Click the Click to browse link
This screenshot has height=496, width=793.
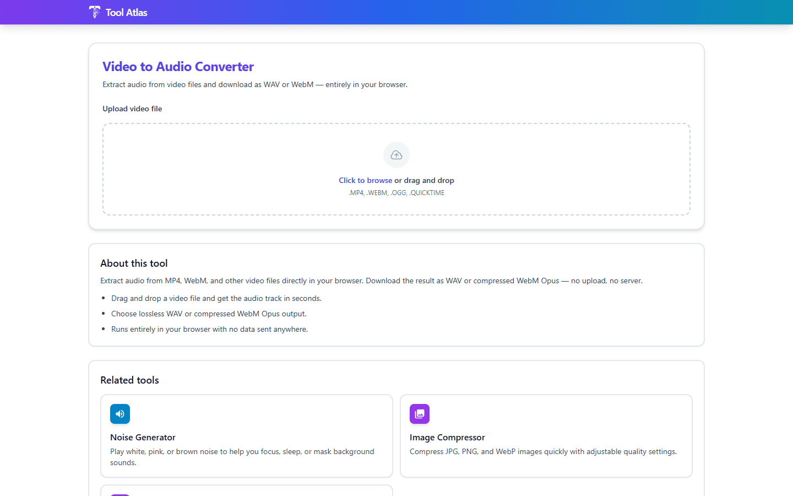click(x=365, y=180)
